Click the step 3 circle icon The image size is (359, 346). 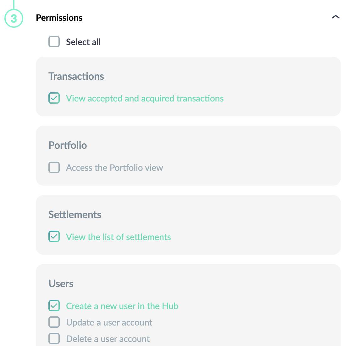tap(14, 18)
